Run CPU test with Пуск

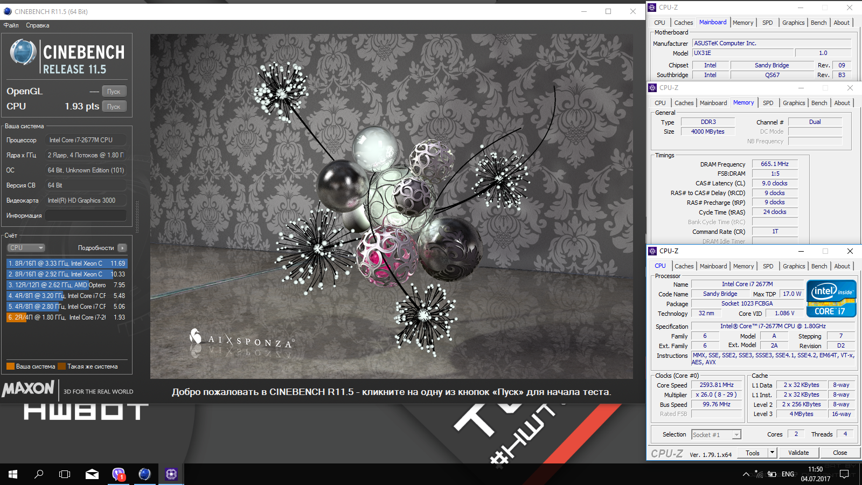click(114, 106)
